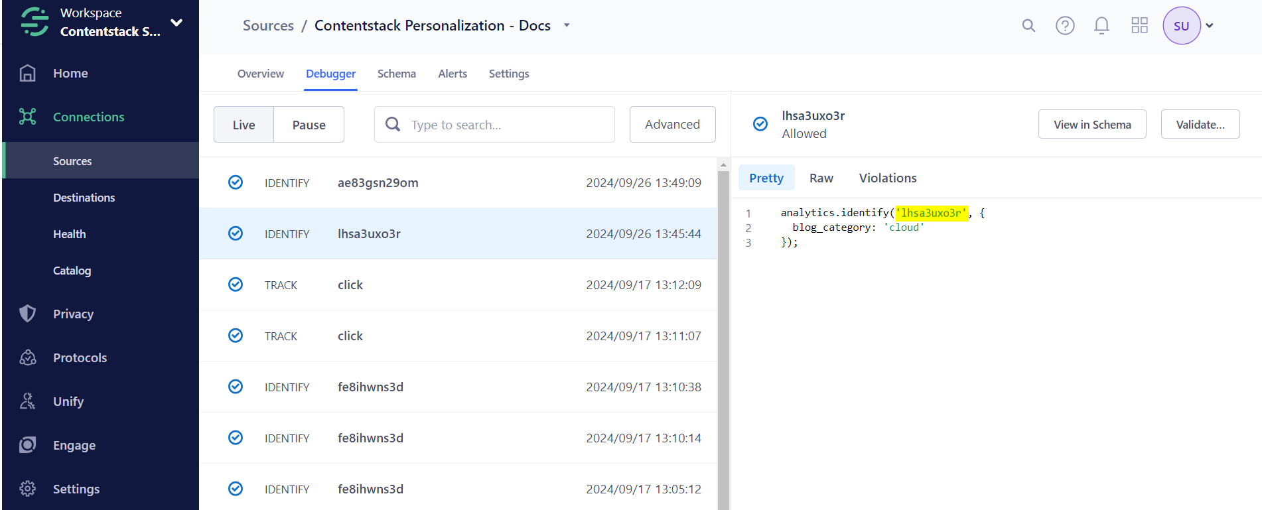Click check icon of click event at 13:11:07
The image size is (1262, 510).
tap(236, 336)
